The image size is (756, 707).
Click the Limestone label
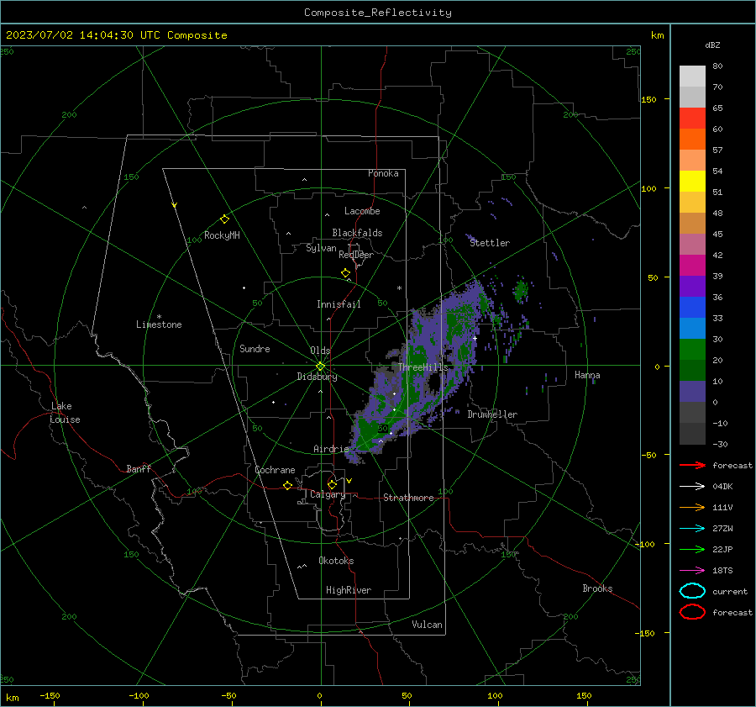point(159,324)
